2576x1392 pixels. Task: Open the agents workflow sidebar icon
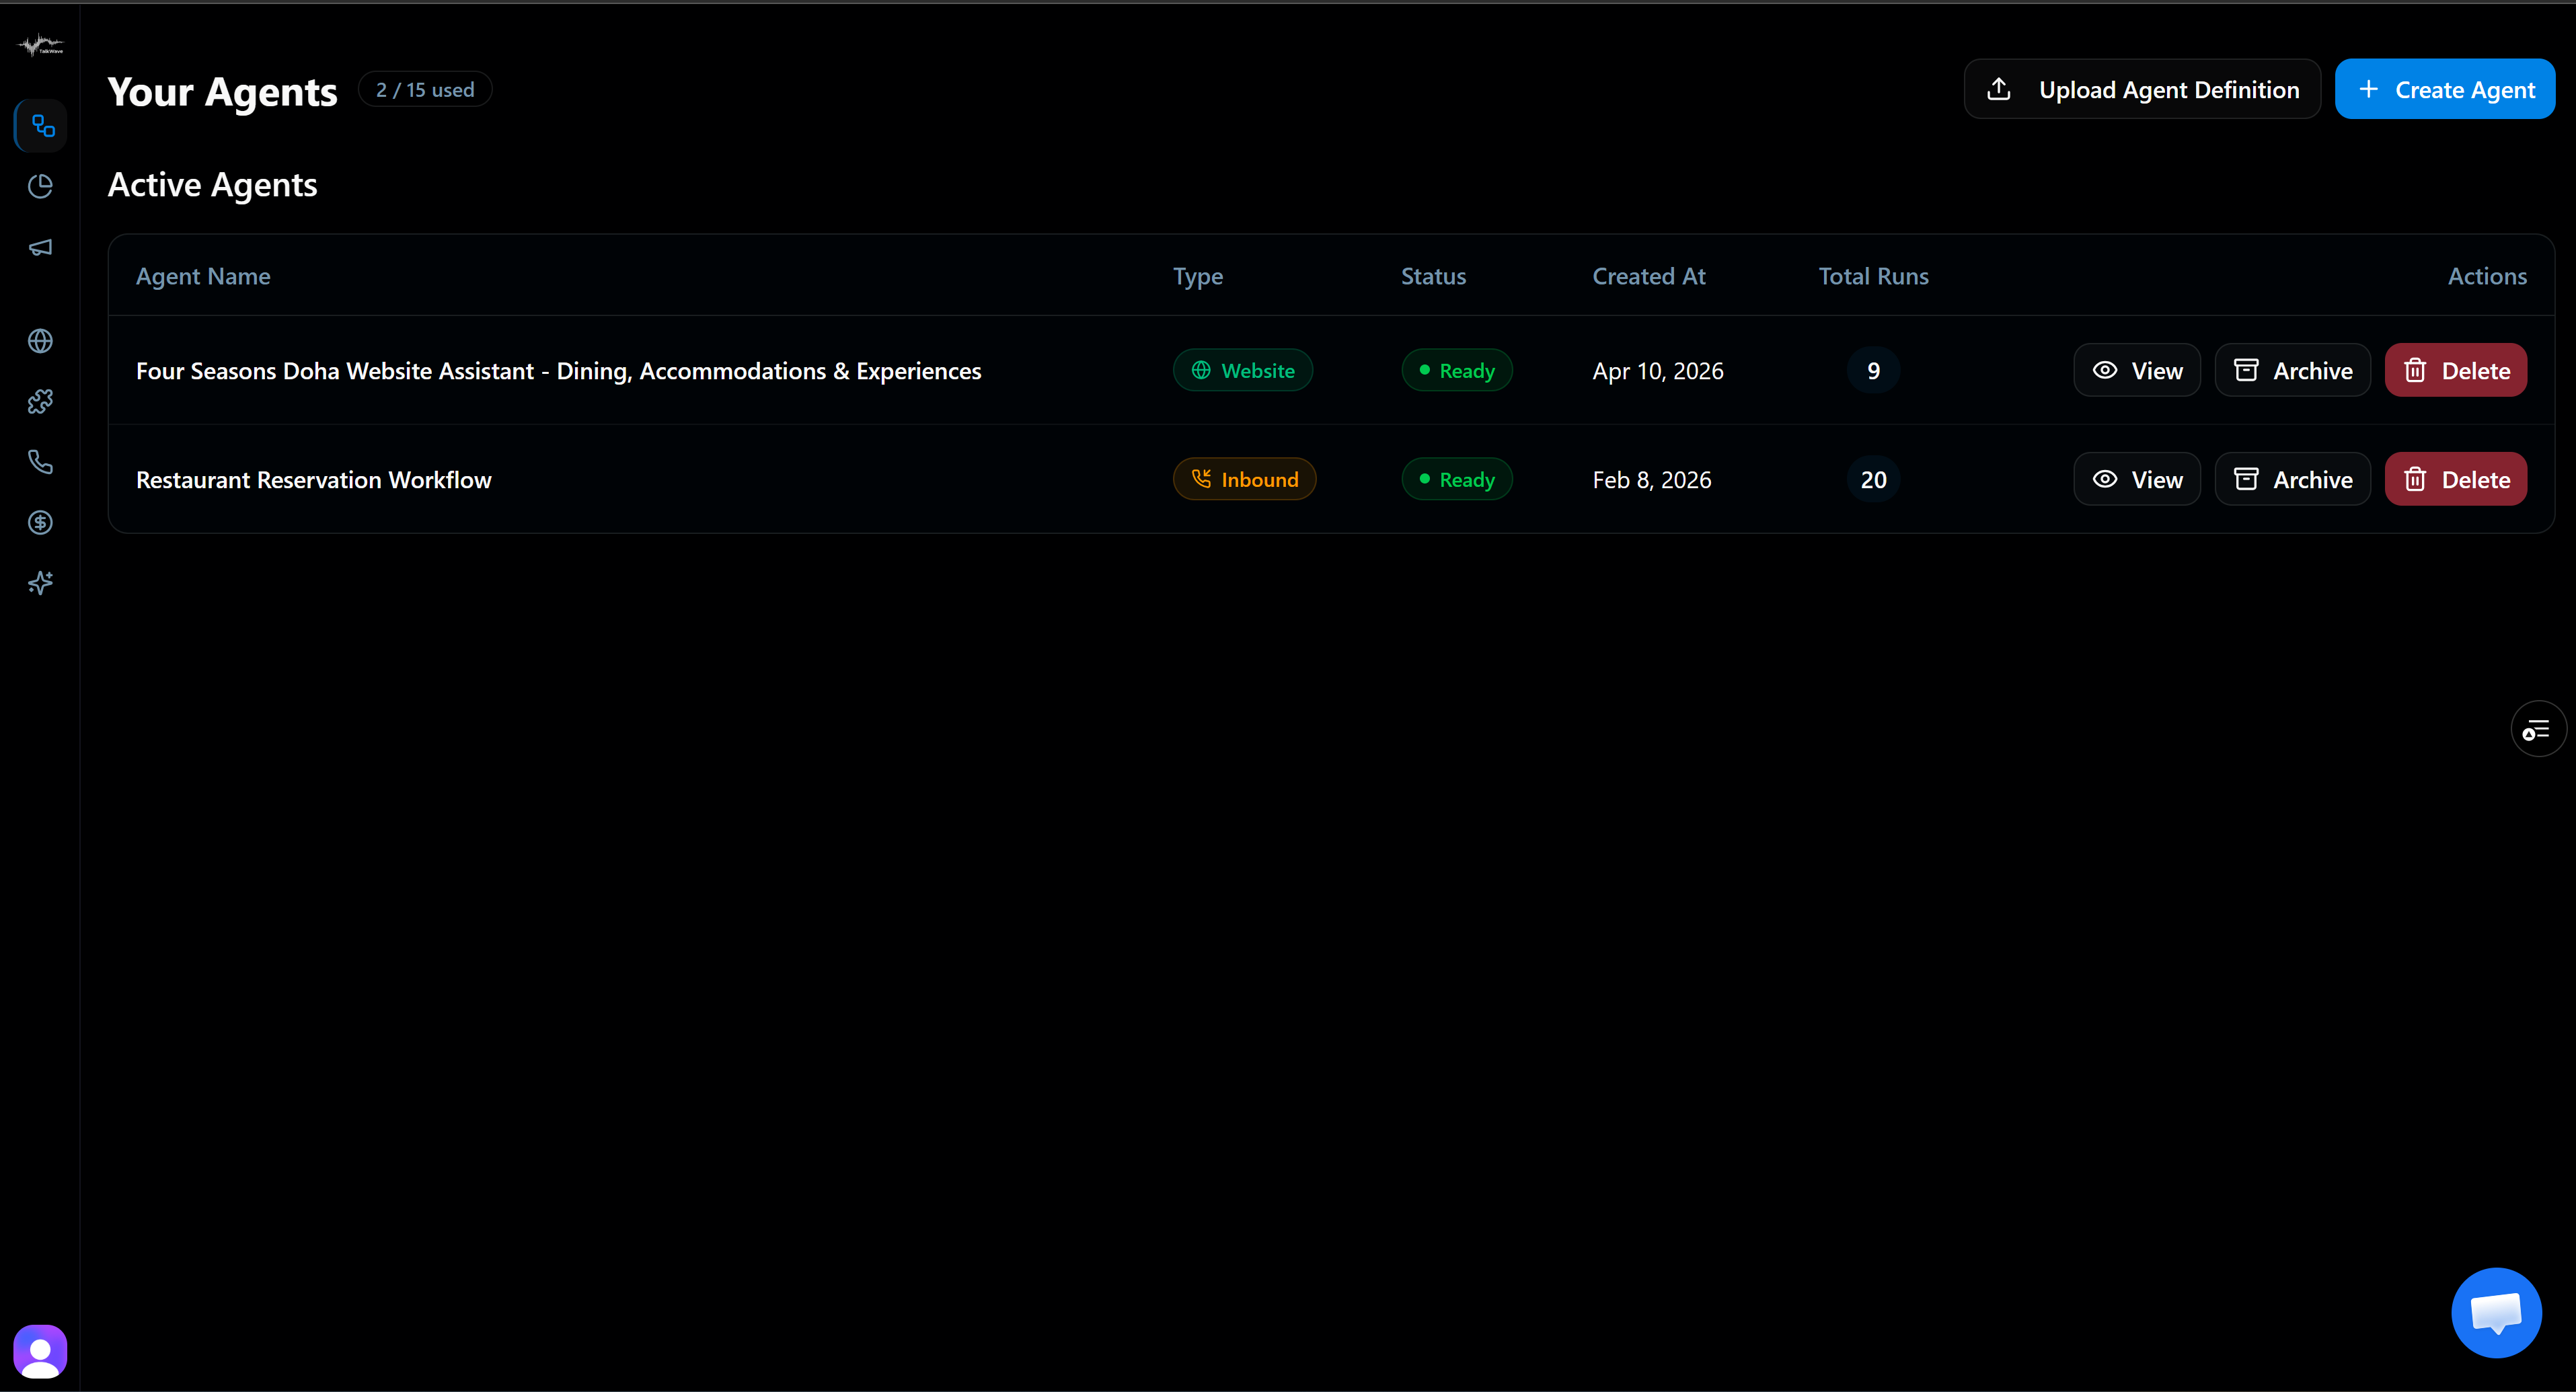41,126
